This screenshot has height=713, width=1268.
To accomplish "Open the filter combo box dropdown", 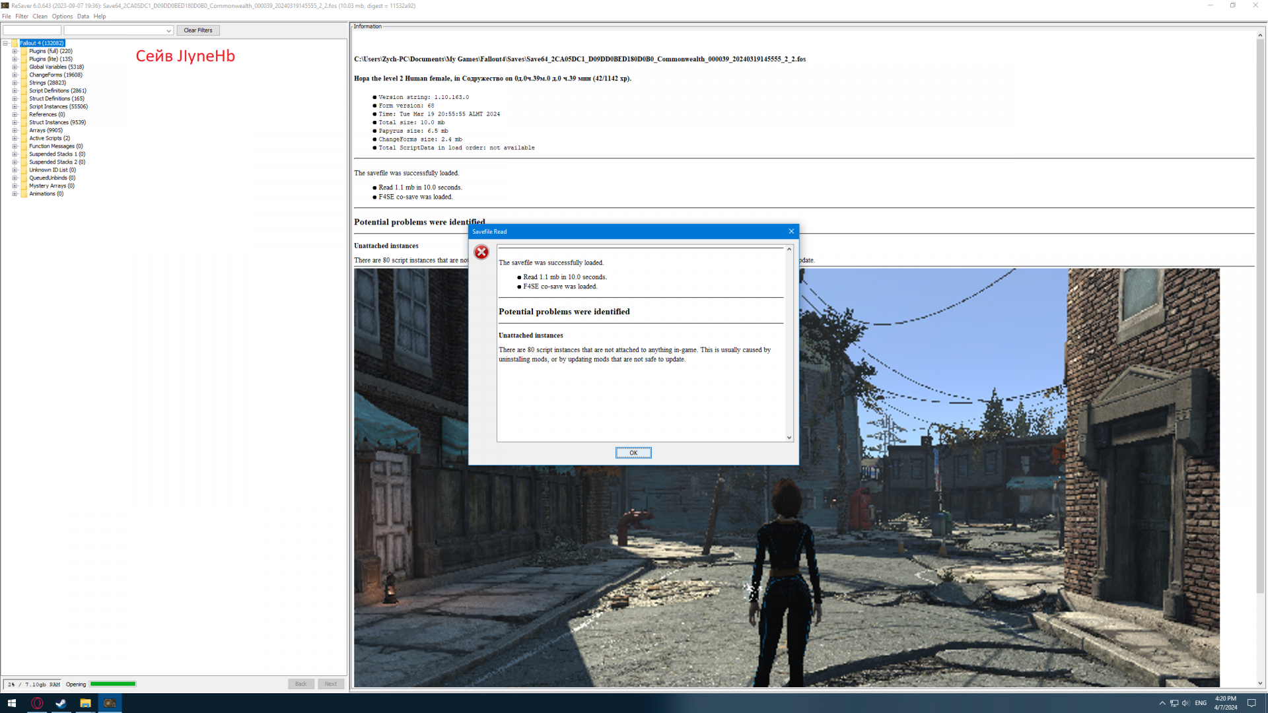I will (x=168, y=31).
